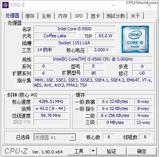This screenshot has height=157, width=159.
Task: Open the 工具 dropdown arrow
Action: pyautogui.click(x=93, y=151)
